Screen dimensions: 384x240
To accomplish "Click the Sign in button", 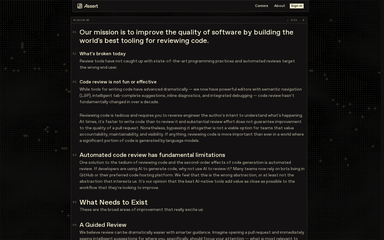I will pos(297,6).
